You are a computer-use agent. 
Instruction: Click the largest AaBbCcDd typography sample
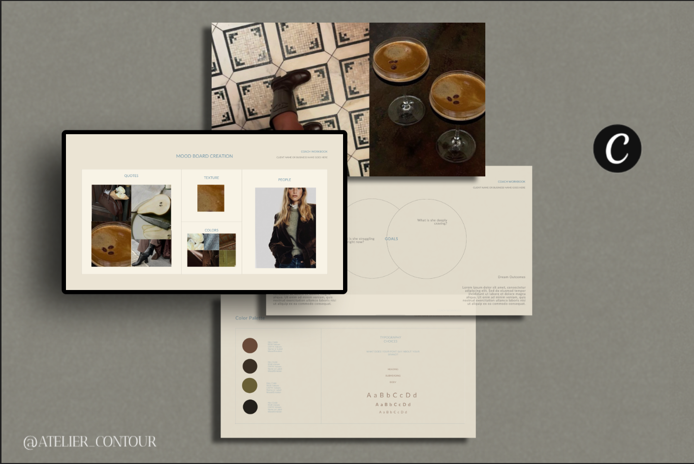pyautogui.click(x=392, y=395)
